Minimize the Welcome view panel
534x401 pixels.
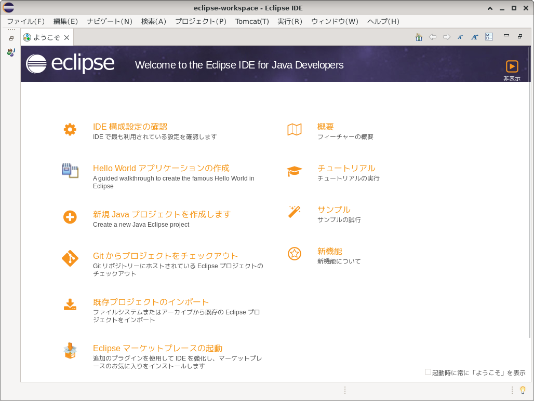click(x=506, y=35)
